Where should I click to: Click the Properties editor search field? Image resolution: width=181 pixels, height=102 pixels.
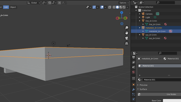[167, 53]
